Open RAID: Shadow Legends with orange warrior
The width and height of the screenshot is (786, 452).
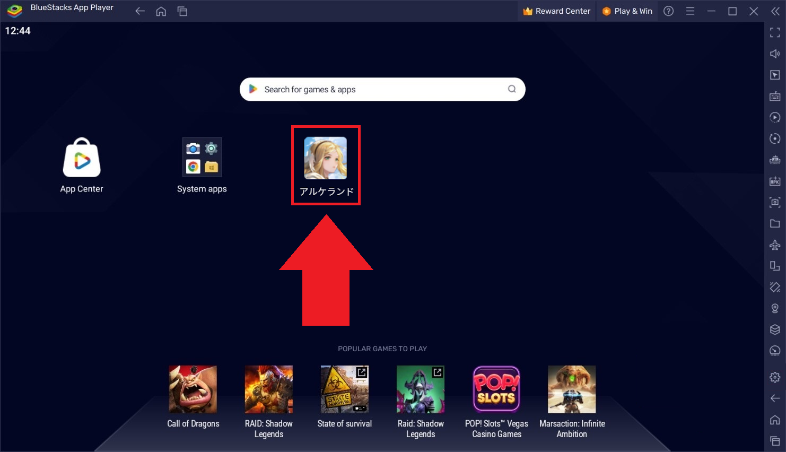tap(269, 389)
